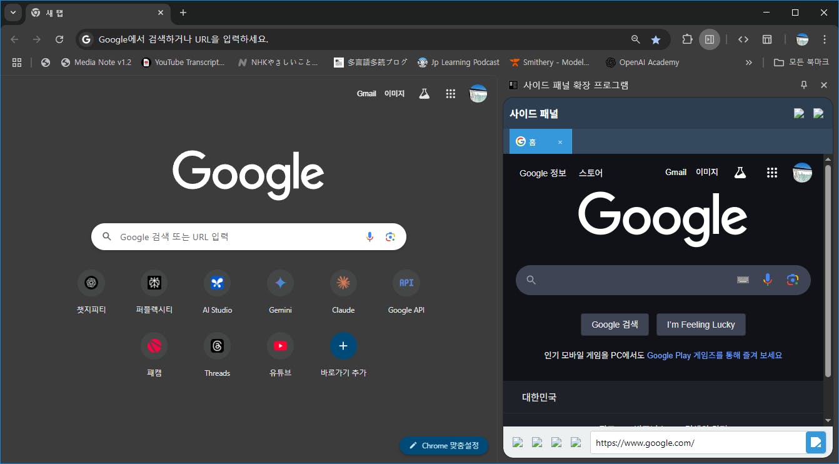Open the Claude shortcut
Viewport: 839px width, 464px height.
coord(343,293)
